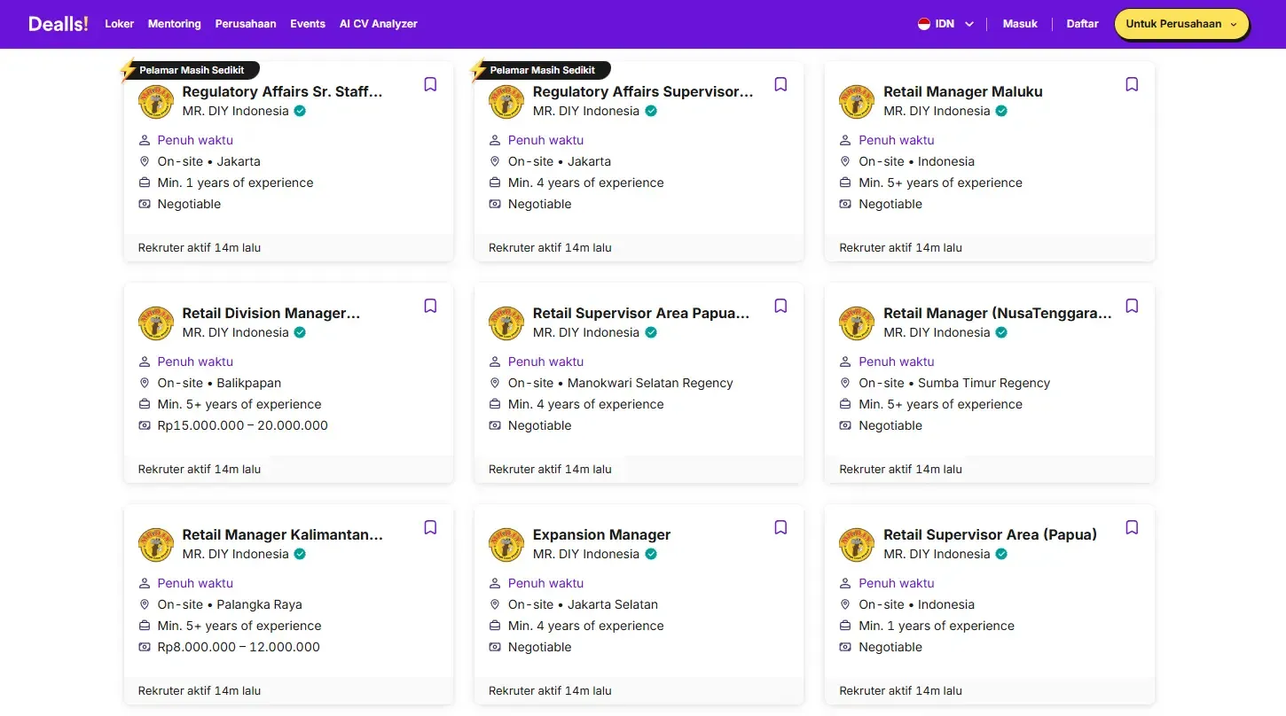This screenshot has width=1286, height=716.
Task: Click location pin icon next to Palangka Raya
Action: 145,604
